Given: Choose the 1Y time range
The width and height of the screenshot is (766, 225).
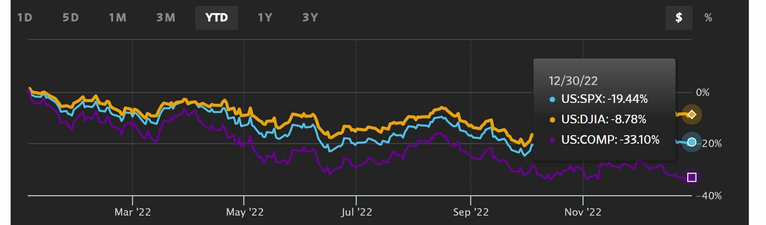Looking at the screenshot, I should coord(265,18).
